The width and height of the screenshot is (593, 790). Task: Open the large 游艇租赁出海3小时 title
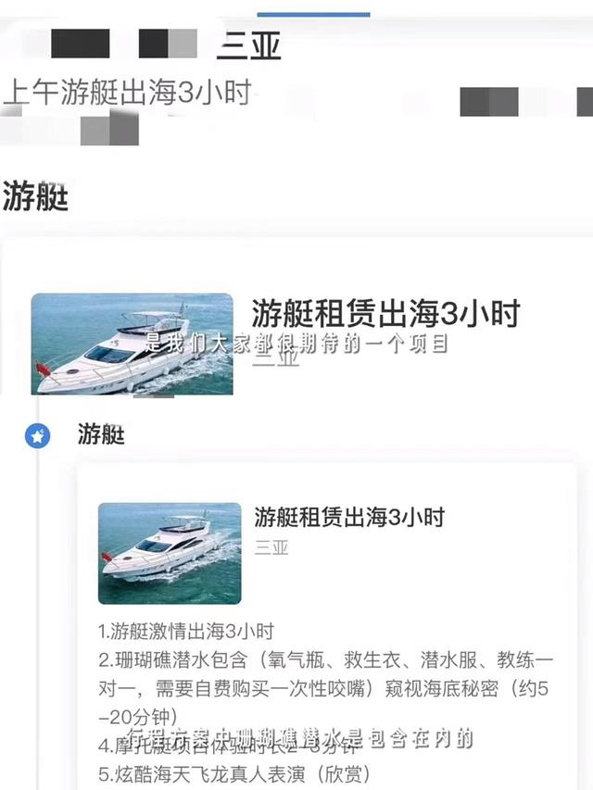tap(385, 313)
